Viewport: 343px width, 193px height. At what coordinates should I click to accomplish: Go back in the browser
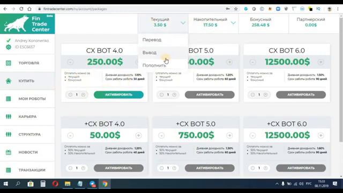[x=5, y=9]
